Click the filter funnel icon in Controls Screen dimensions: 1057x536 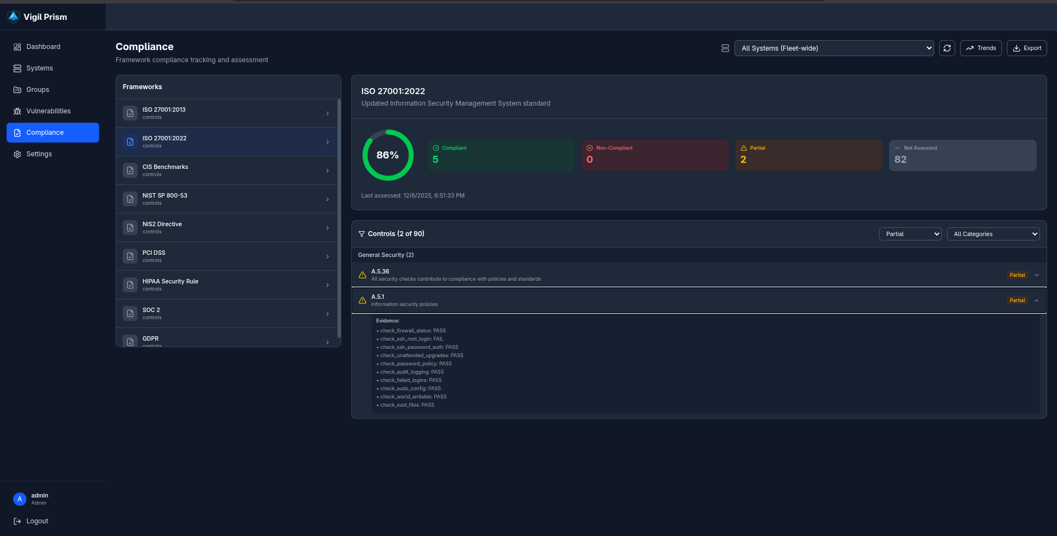[x=362, y=234]
